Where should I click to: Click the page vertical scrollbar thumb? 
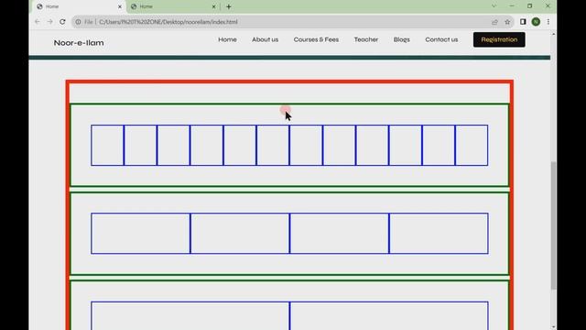point(553,225)
